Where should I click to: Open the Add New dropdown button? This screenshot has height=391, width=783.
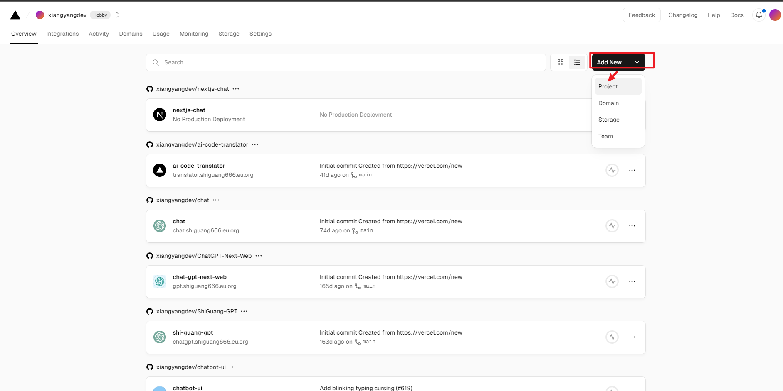coord(618,62)
